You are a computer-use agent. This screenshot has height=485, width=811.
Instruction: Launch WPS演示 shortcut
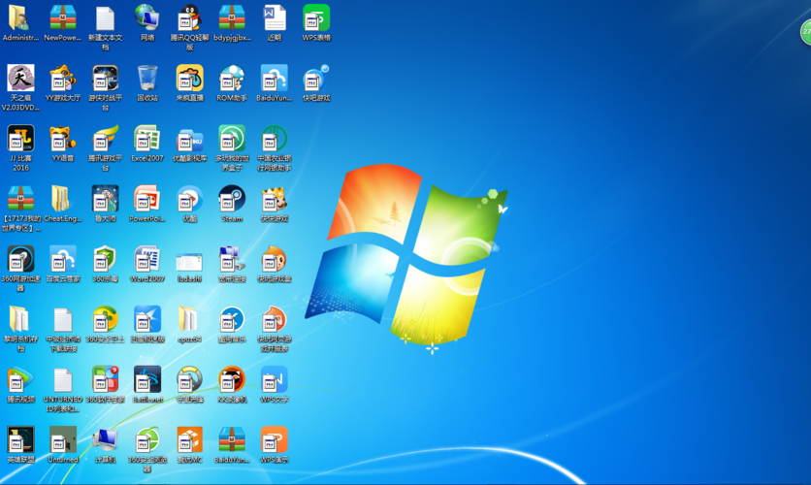(275, 439)
